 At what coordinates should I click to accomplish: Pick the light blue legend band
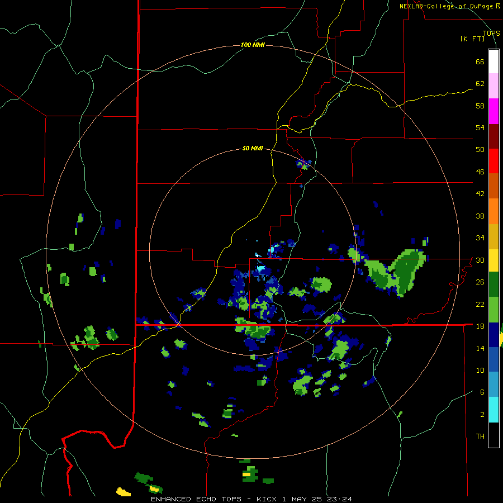(493, 385)
